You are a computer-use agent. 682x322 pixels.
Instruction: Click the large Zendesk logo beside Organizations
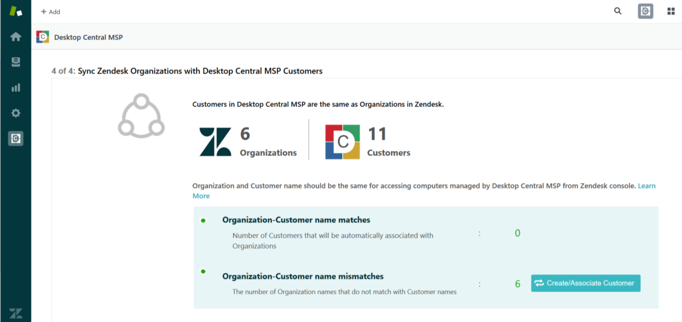tap(215, 142)
